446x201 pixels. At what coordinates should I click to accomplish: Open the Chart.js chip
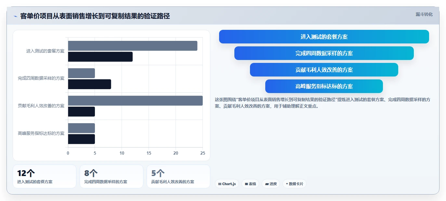click(227, 184)
